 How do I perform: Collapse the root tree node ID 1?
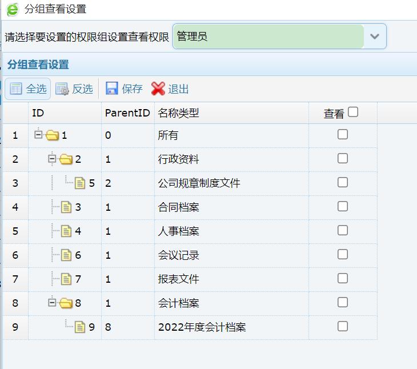point(38,135)
